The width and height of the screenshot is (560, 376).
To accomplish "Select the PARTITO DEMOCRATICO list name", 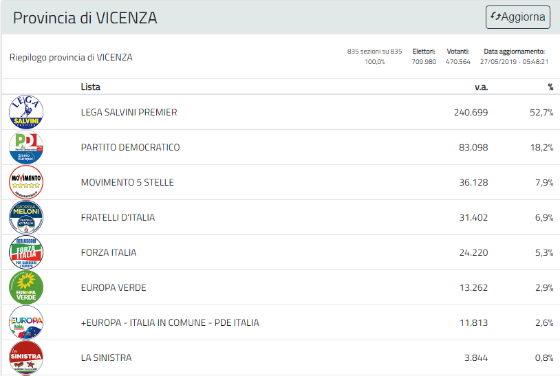I will [130, 147].
